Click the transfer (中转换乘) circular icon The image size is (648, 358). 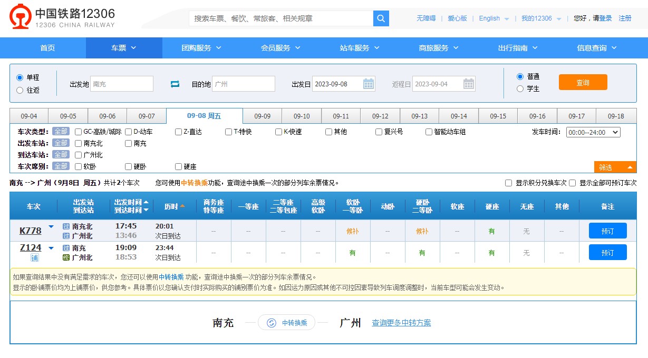tap(272, 323)
